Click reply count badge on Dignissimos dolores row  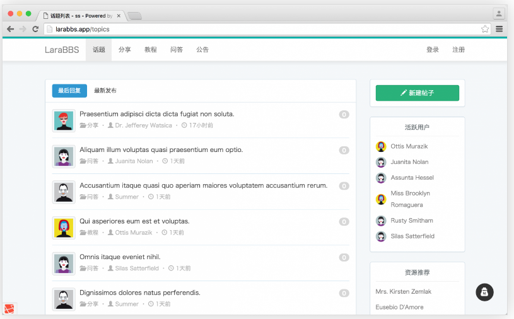click(x=344, y=293)
